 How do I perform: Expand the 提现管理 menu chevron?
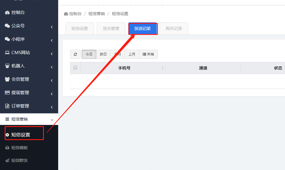pyautogui.click(x=52, y=94)
